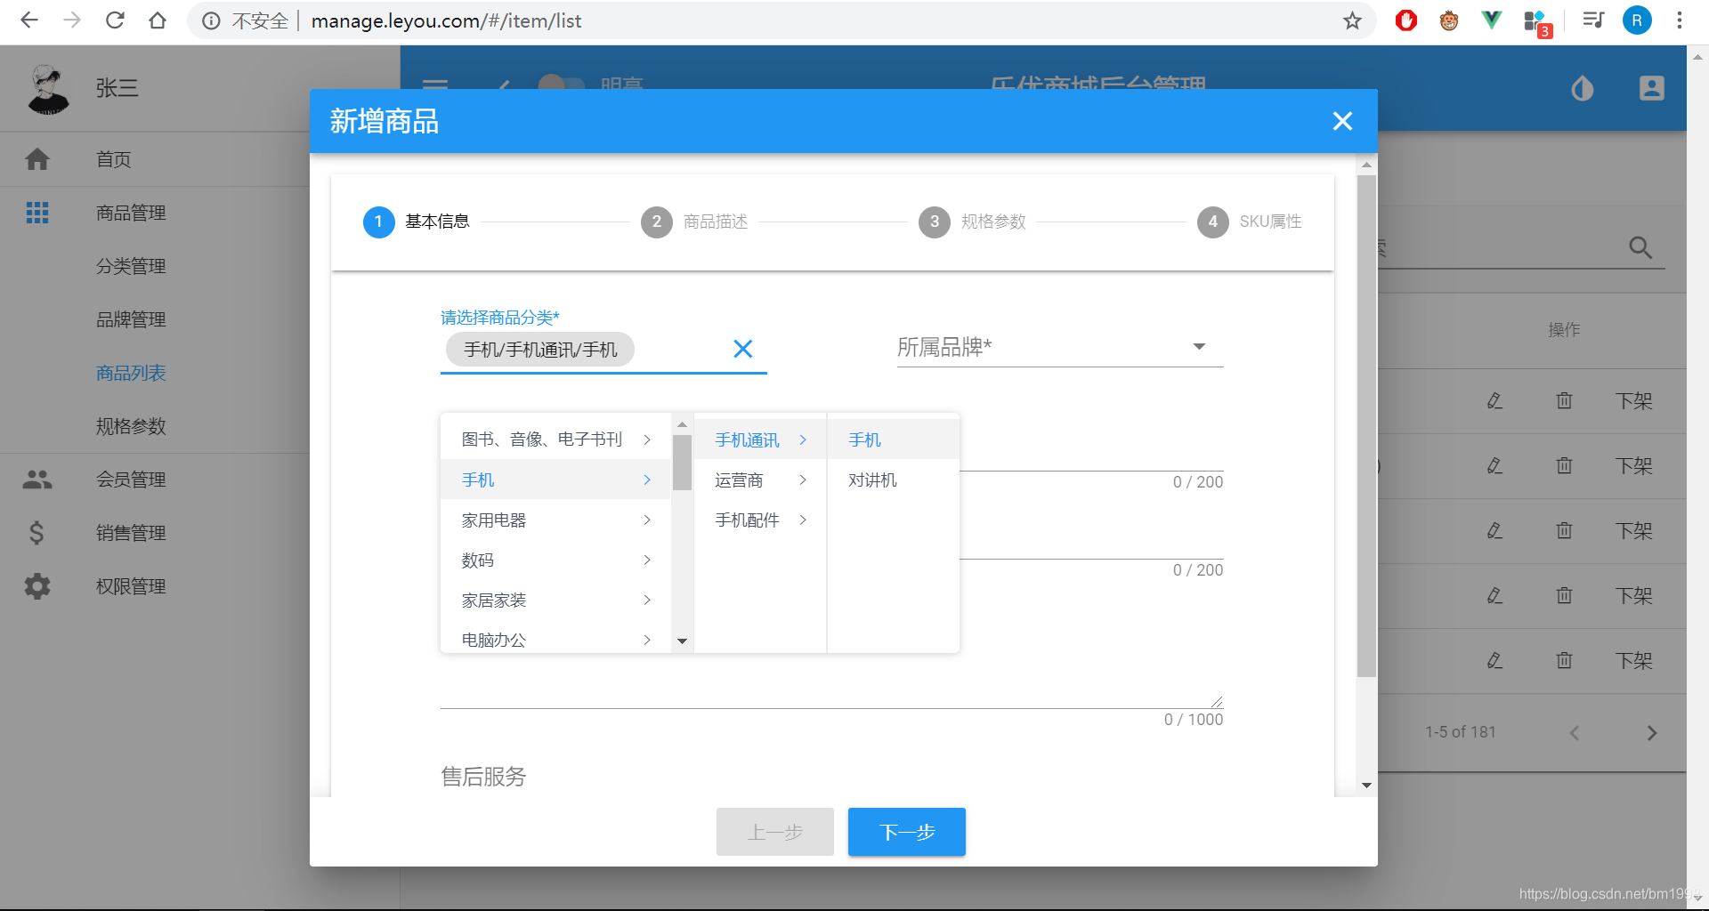Screen dimensions: 1709x911
Task: Expand the 数码 category
Action: pyautogui.click(x=555, y=560)
